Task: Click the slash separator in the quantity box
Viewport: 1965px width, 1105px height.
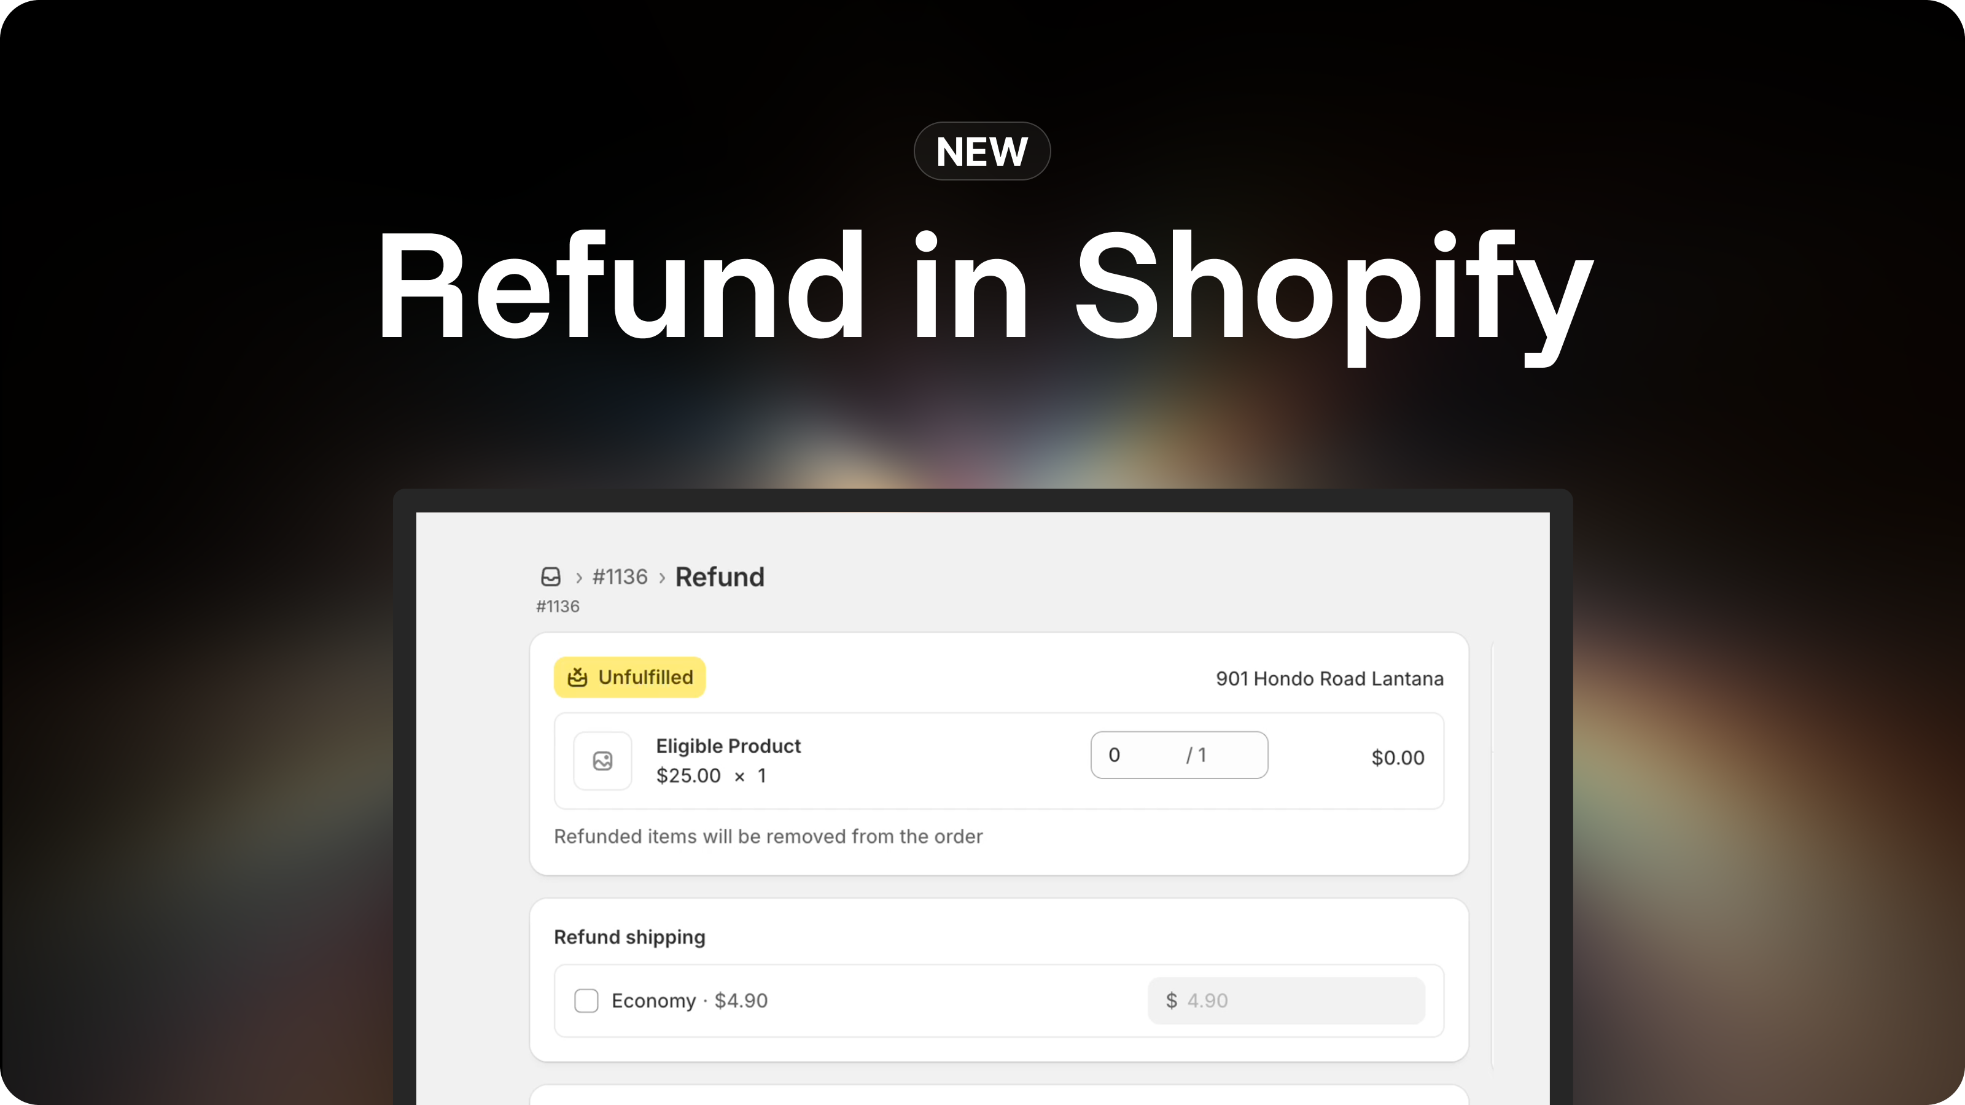Action: tap(1190, 754)
